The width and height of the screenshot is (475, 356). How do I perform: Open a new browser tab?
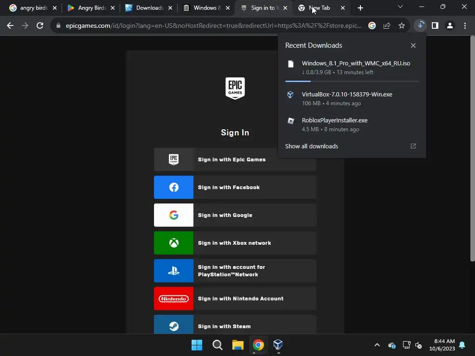tap(360, 8)
